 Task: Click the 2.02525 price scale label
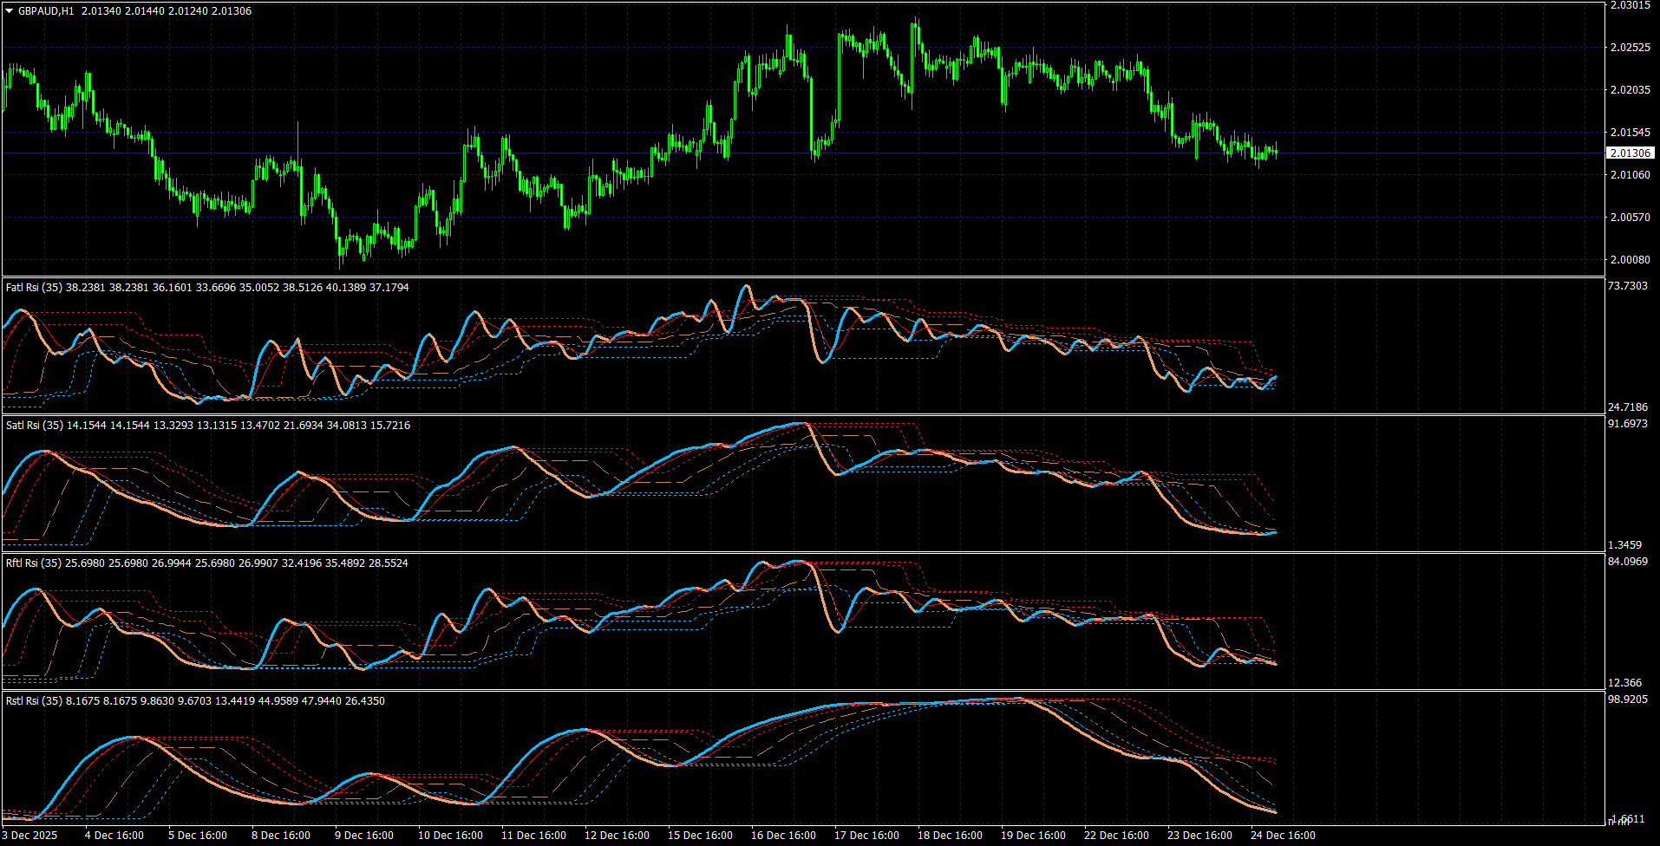1631,48
